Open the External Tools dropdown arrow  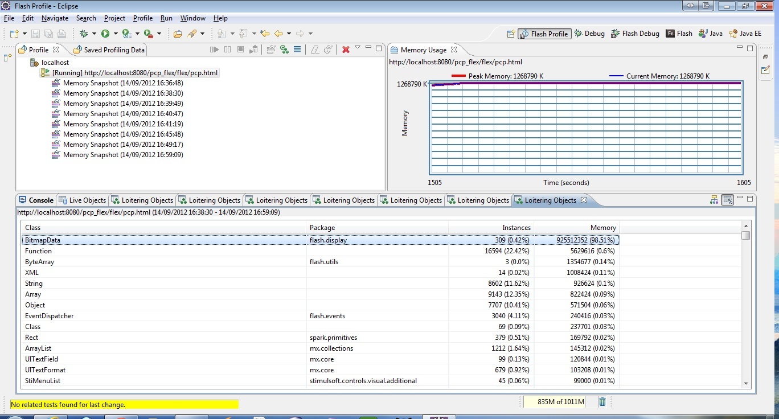(159, 34)
